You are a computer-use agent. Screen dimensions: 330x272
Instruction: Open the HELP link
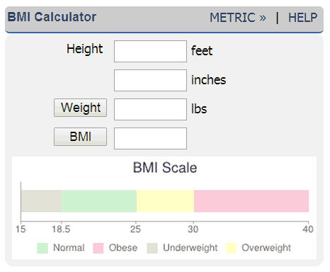[303, 18]
